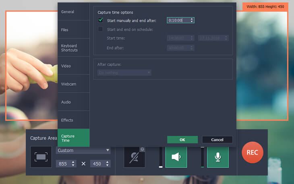The image size is (294, 184).
Task: Toggle the microphone audio capture icon
Action: pyautogui.click(x=217, y=157)
